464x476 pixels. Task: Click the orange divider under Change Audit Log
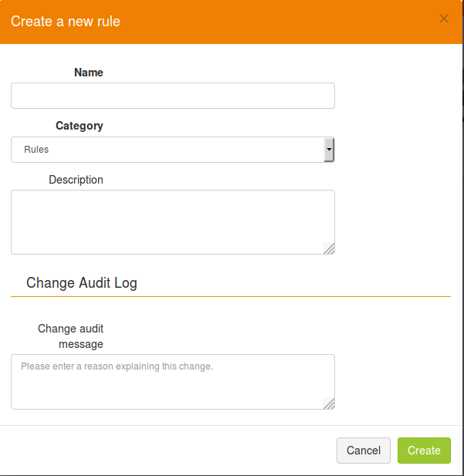click(x=231, y=296)
